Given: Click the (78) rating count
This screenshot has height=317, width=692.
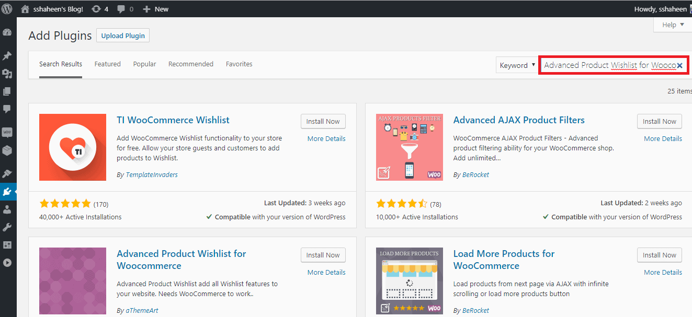Looking at the screenshot, I should point(436,204).
